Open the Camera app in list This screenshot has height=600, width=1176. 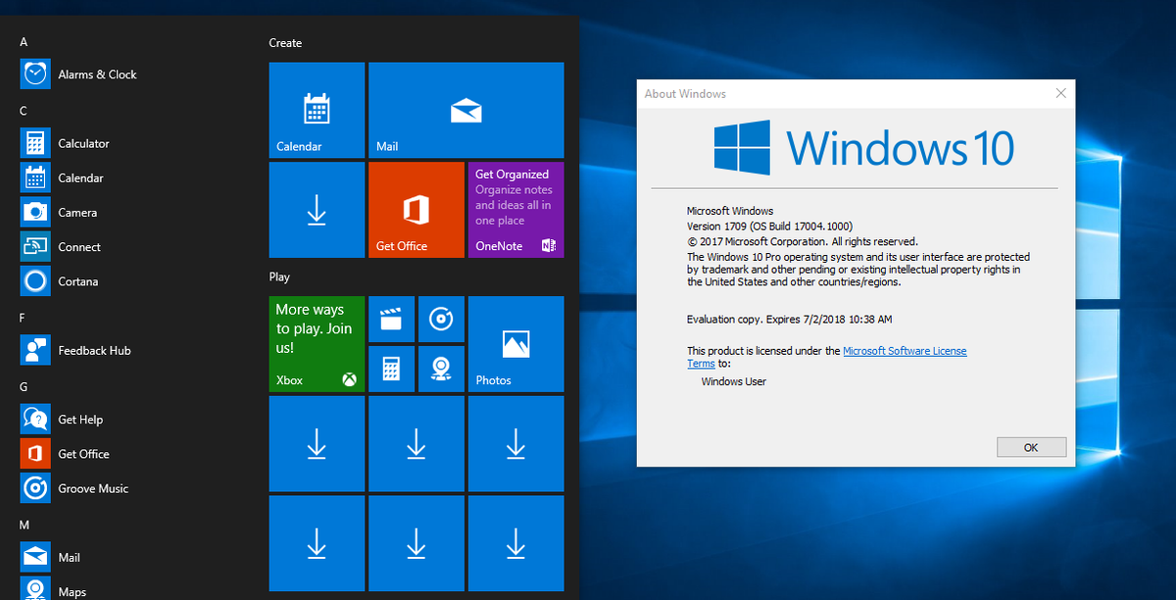coord(77,213)
